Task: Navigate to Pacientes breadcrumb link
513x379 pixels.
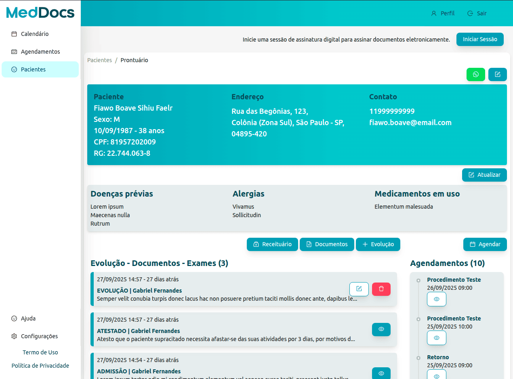Action: (99, 60)
